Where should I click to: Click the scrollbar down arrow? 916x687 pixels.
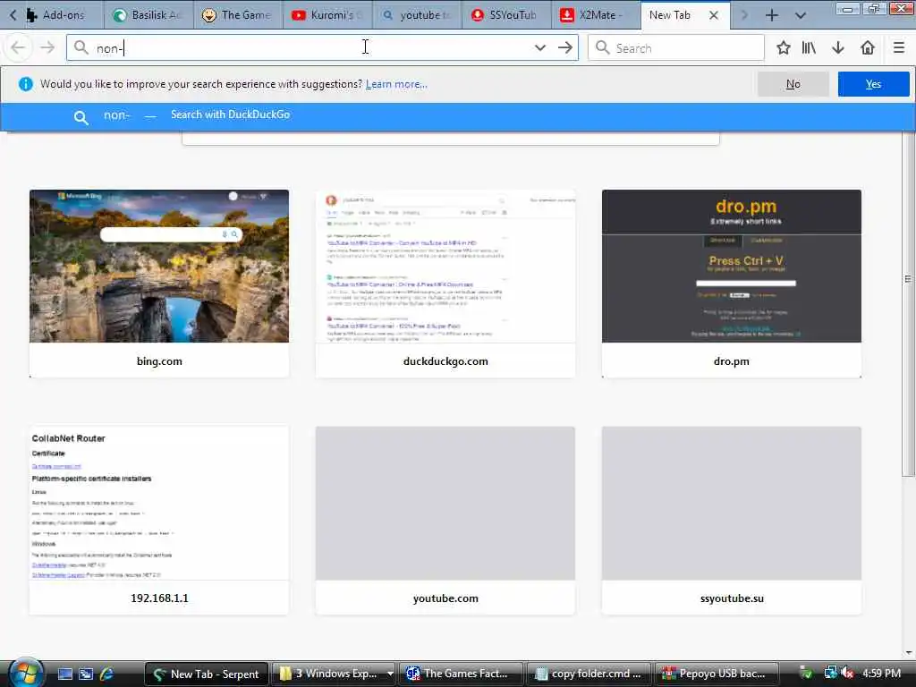coord(909,652)
